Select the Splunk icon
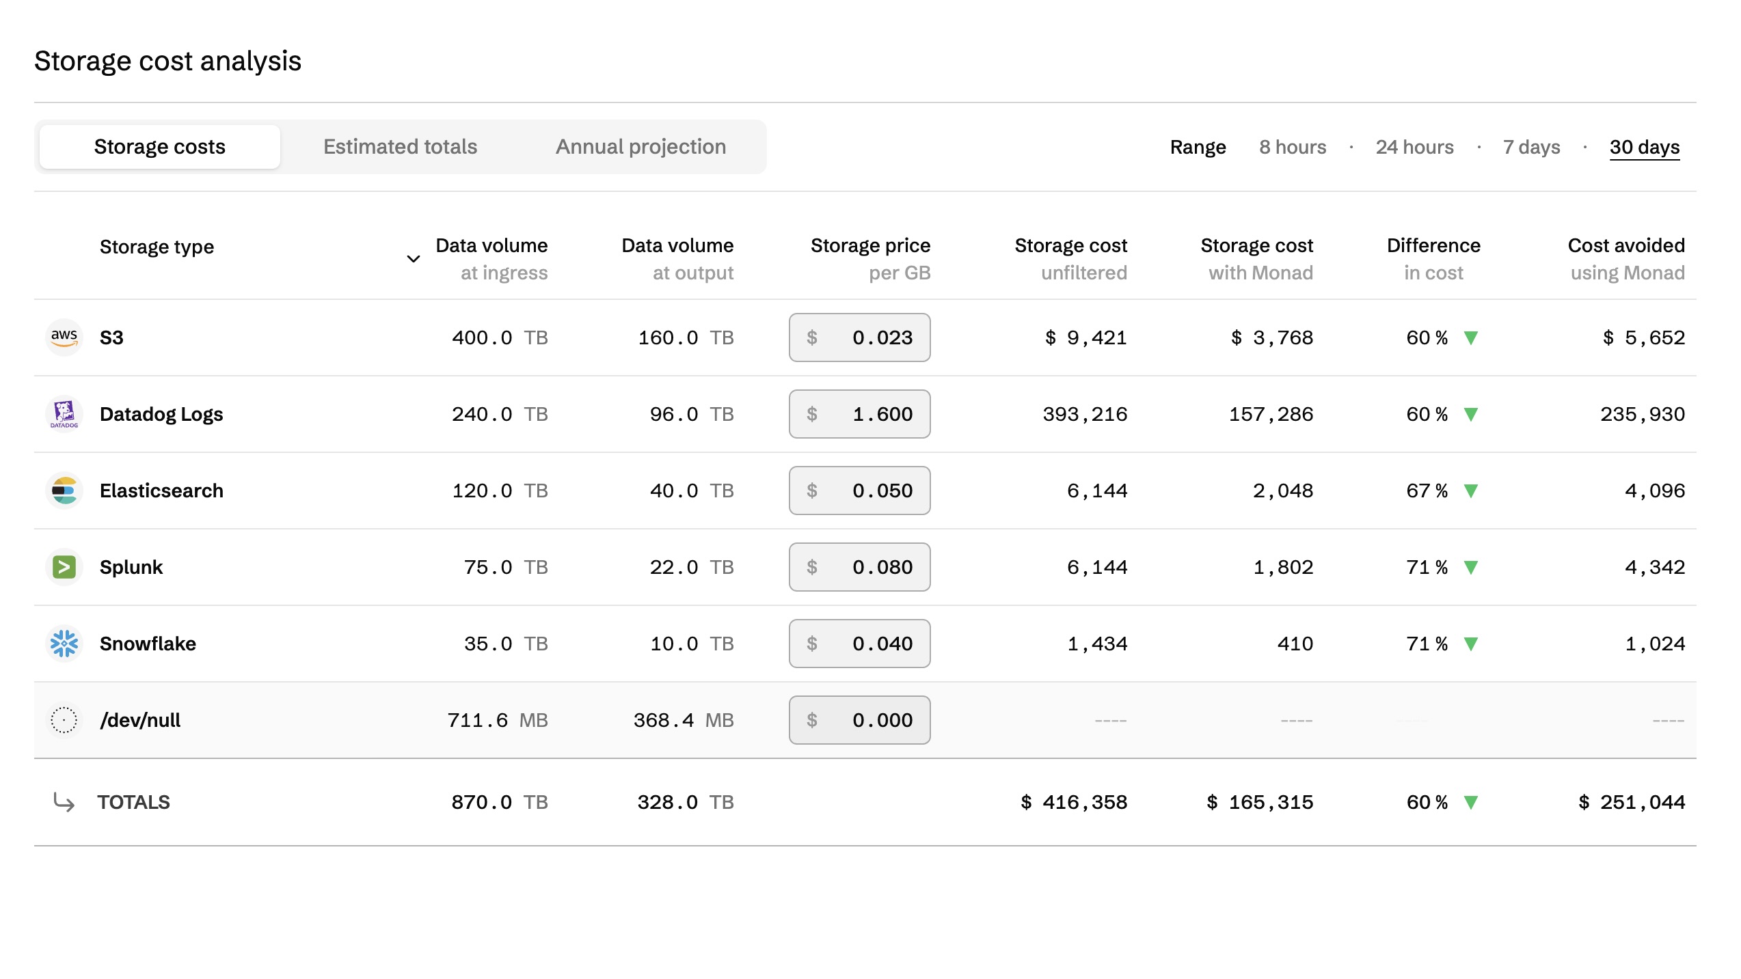This screenshot has width=1741, height=979. coord(64,566)
